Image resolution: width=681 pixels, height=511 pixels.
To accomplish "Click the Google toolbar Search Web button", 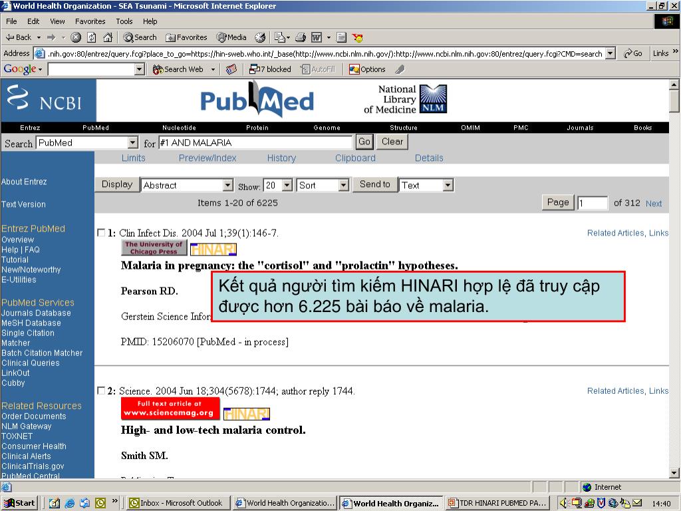I will pyautogui.click(x=178, y=69).
